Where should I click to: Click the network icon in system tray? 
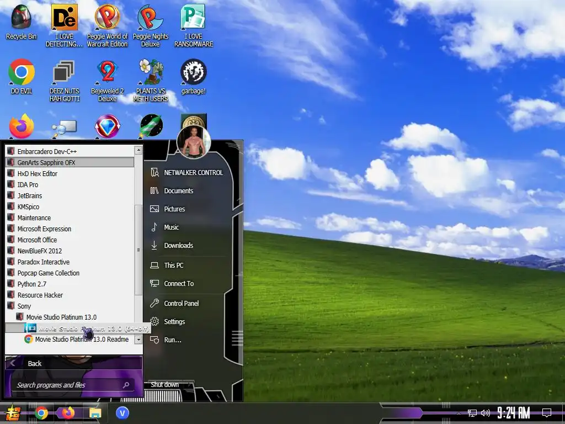pos(472,413)
